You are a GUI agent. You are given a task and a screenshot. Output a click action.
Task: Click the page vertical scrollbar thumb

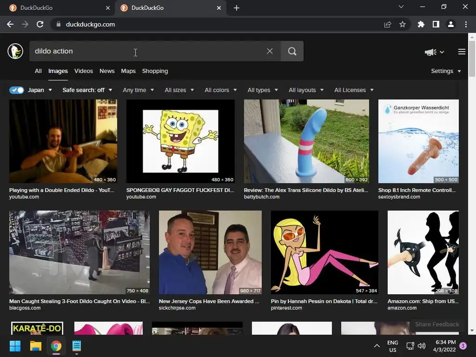click(472, 58)
